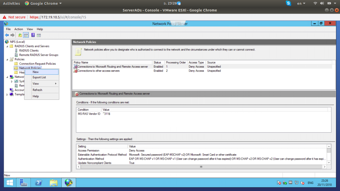This screenshot has width=340, height=191.
Task: Open File Explorer from the Windows taskbar
Action: pyautogui.click(x=53, y=183)
